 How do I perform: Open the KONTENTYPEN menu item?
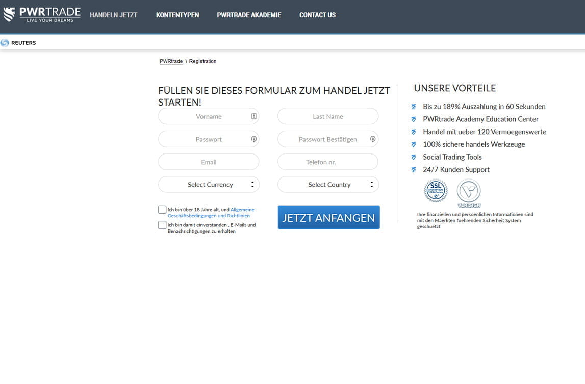pos(177,15)
